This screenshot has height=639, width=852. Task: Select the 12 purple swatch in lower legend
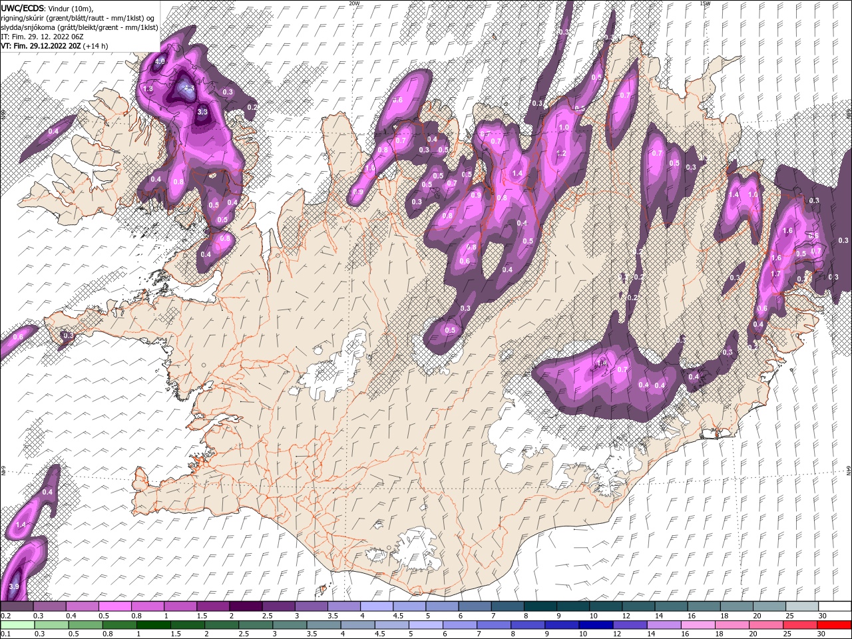point(630,624)
